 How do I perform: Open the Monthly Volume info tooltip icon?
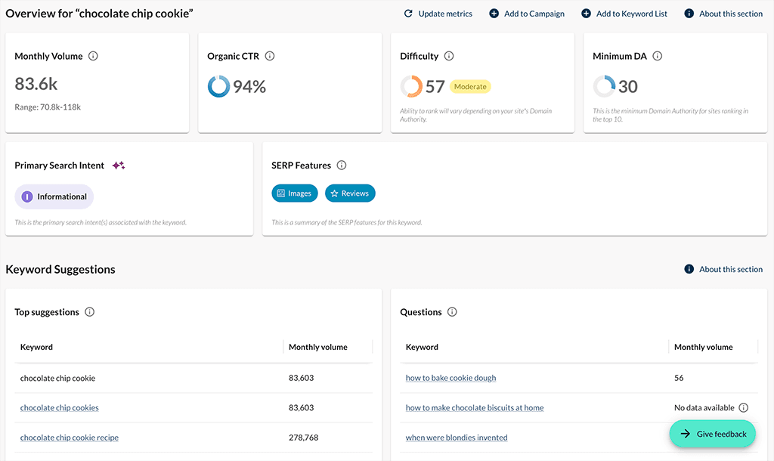(93, 56)
